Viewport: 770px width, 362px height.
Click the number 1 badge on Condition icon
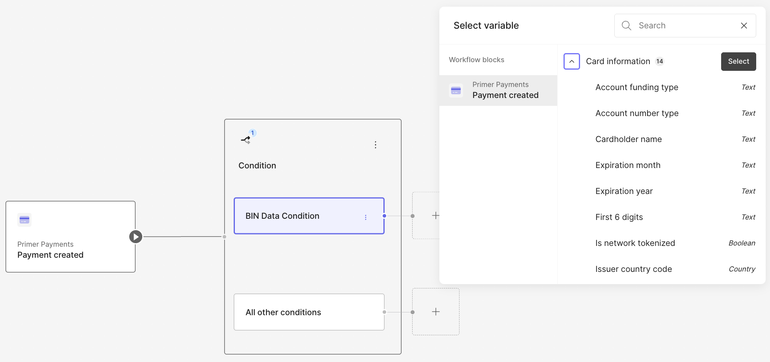[253, 133]
